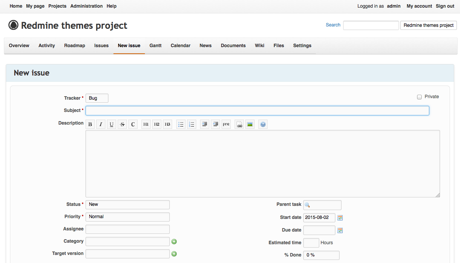Screen dimensions: 460x263
Task: Insert Heading 1 via H1 button
Action: (x=146, y=124)
